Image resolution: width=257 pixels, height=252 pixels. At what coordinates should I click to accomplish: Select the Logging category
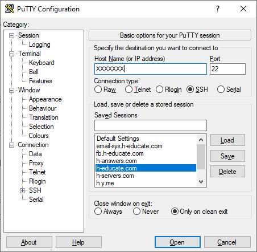click(x=40, y=44)
